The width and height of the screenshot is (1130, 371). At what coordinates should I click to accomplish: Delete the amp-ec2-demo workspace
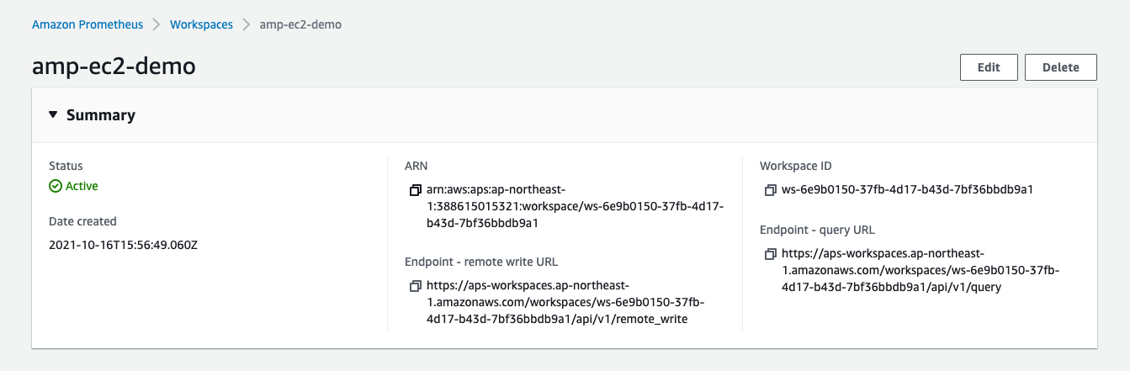(x=1060, y=67)
